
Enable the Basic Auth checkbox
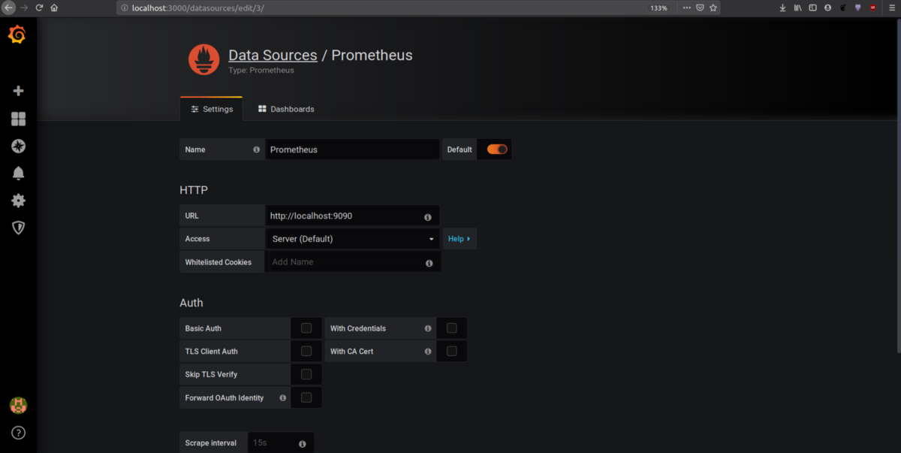click(306, 328)
